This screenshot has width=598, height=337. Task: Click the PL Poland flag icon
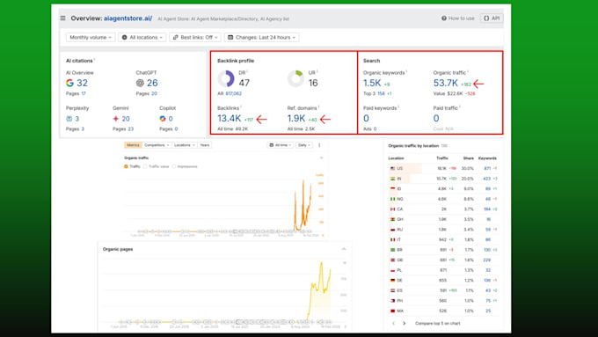392,270
